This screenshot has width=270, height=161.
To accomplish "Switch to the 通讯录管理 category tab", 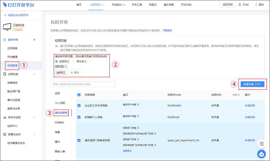I will click(61, 113).
